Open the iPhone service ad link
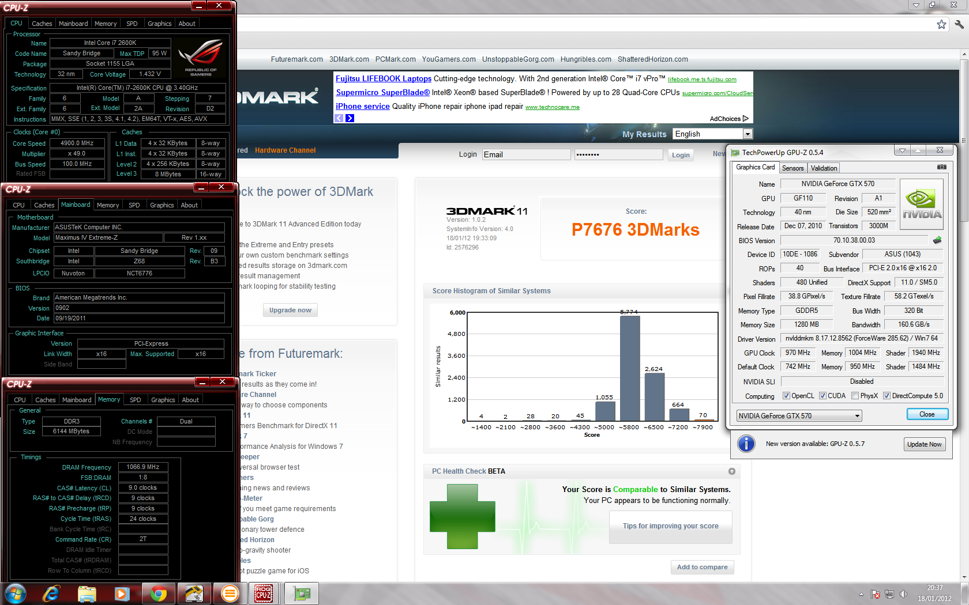Screen dimensions: 969x605 363,107
